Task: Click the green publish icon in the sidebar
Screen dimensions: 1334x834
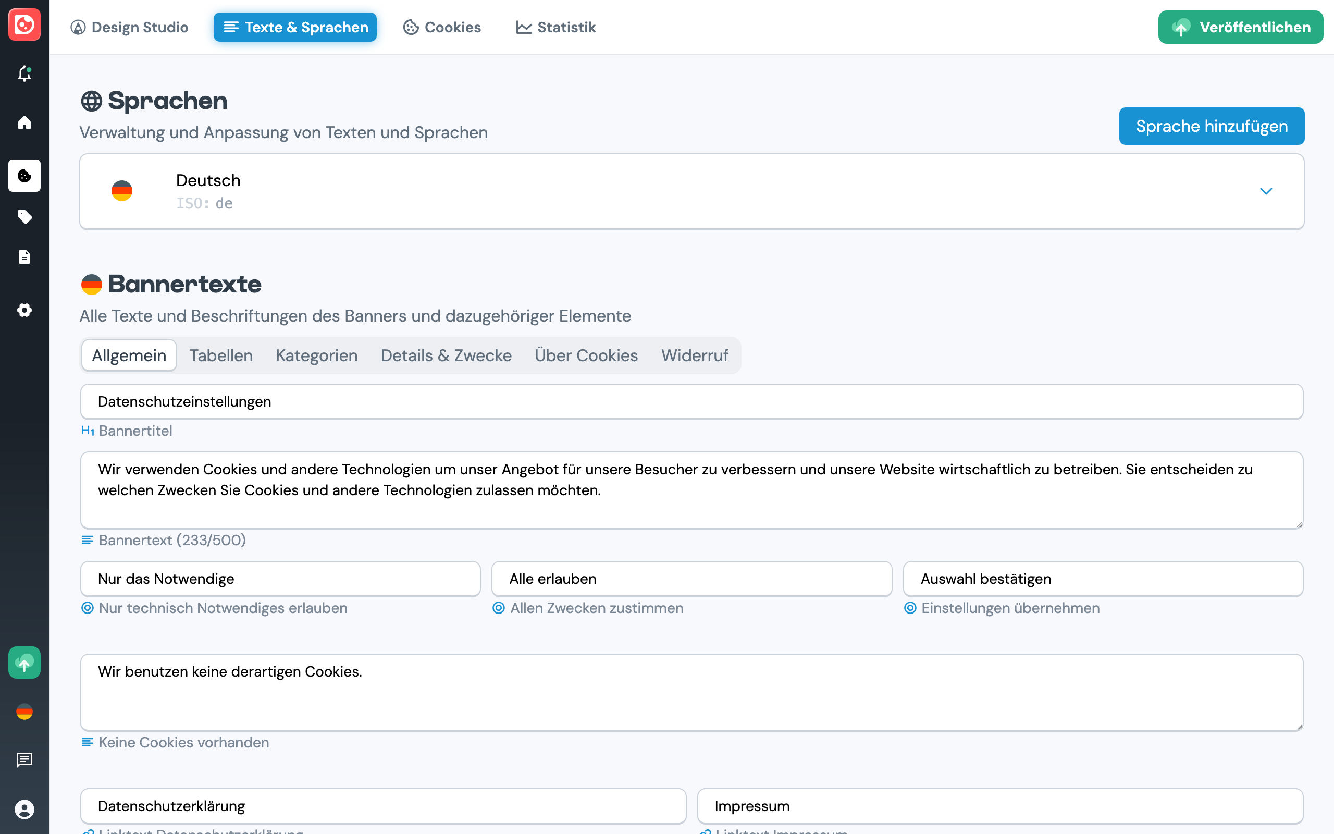Action: tap(24, 663)
